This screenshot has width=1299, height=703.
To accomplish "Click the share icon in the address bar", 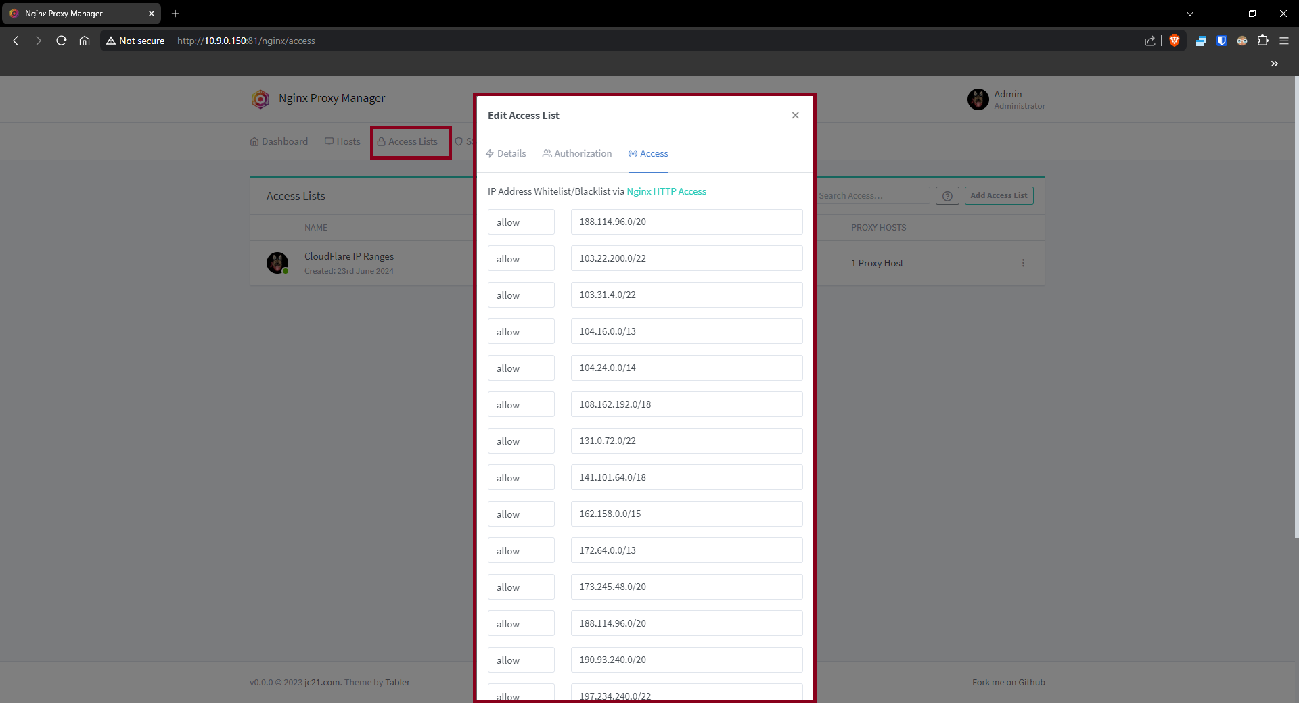I will click(1150, 41).
